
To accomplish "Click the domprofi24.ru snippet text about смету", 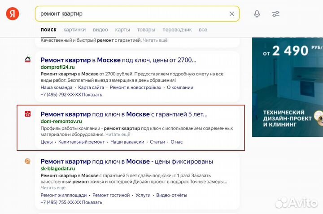I will (x=132, y=77).
